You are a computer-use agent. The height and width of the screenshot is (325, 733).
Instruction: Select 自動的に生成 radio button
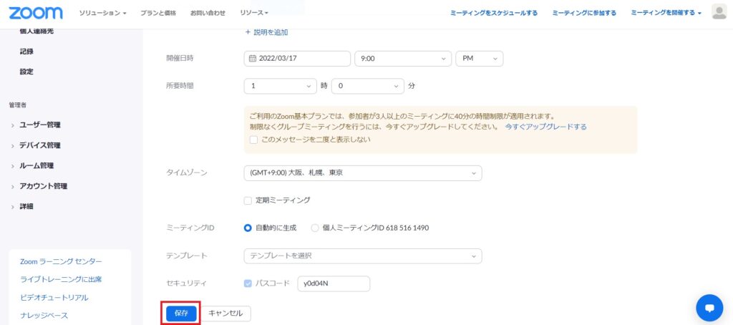point(248,228)
